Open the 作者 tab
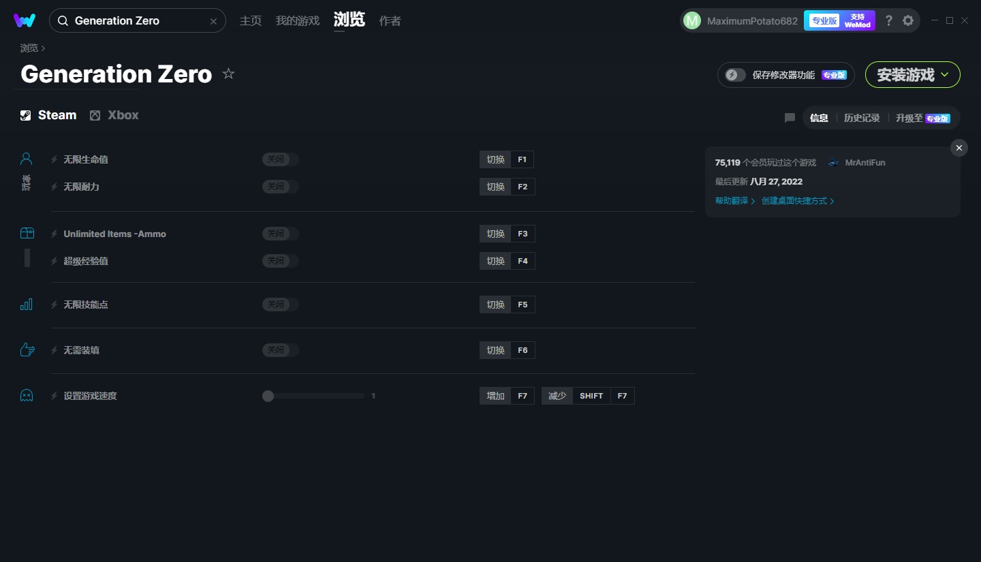The width and height of the screenshot is (981, 562). [390, 21]
